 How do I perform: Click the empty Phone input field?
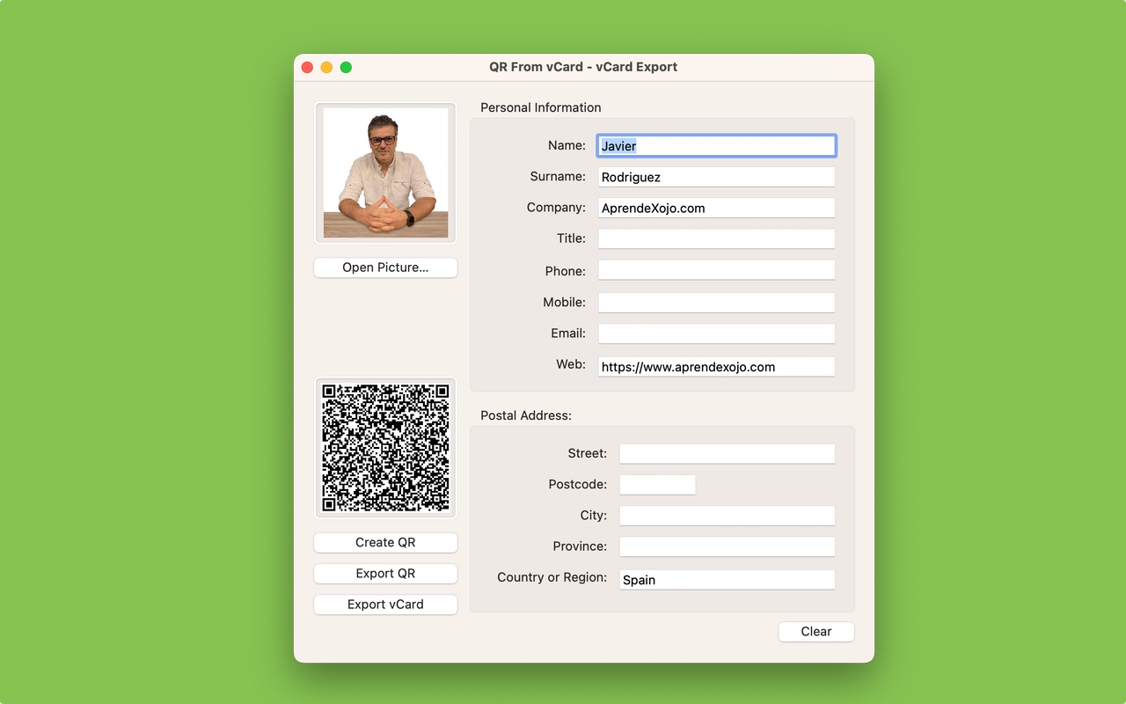click(716, 270)
